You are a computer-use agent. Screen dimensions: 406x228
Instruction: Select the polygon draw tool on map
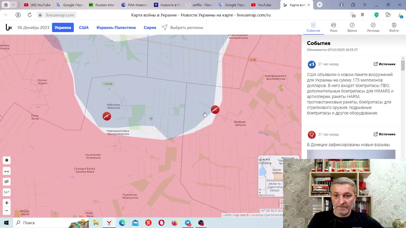(7, 160)
